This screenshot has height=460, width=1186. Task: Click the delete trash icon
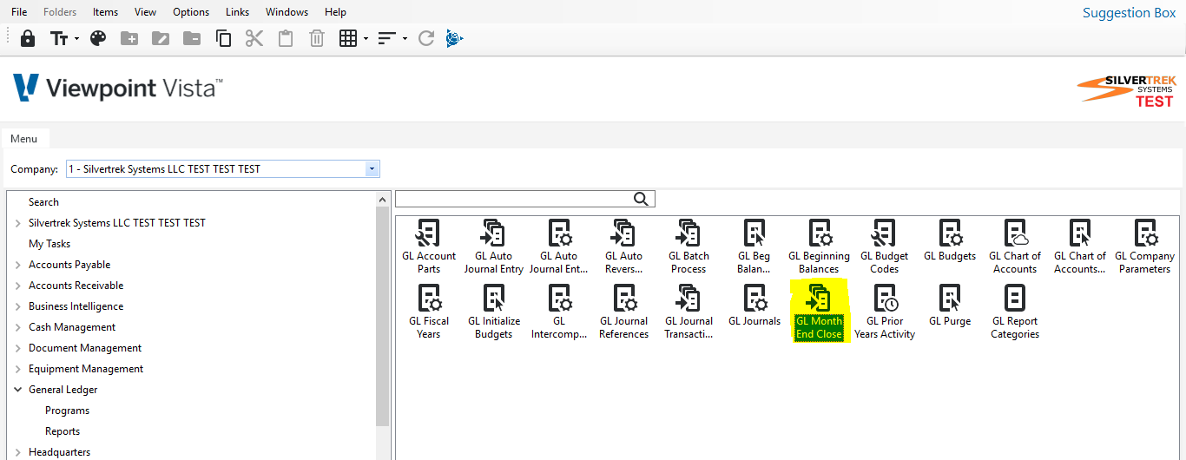317,38
